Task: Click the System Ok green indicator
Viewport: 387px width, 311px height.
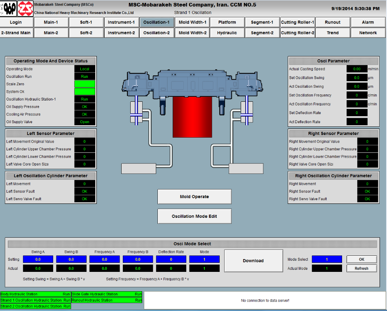Action: click(x=84, y=92)
